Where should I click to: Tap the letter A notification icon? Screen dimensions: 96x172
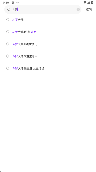coord(13,3)
